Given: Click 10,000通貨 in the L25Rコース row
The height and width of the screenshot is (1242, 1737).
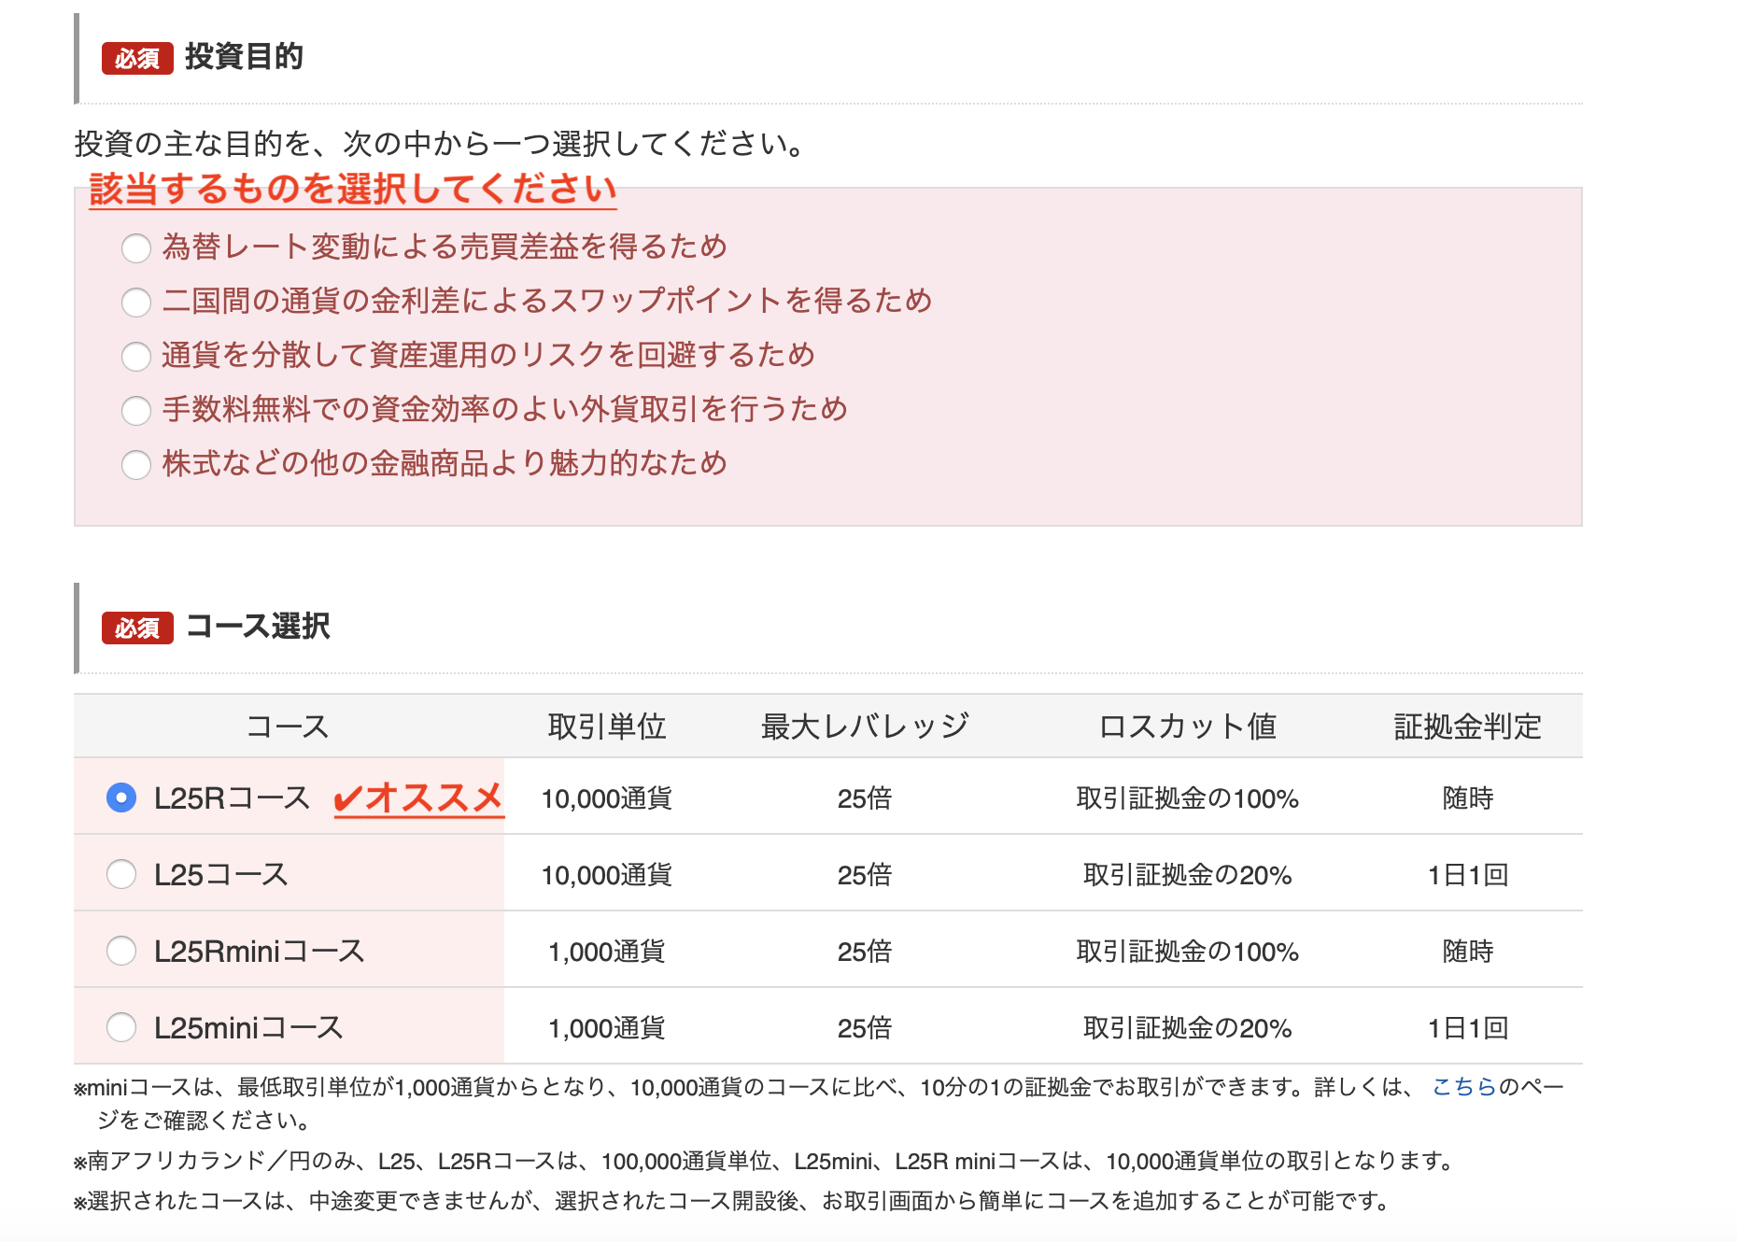Looking at the screenshot, I should click(606, 798).
